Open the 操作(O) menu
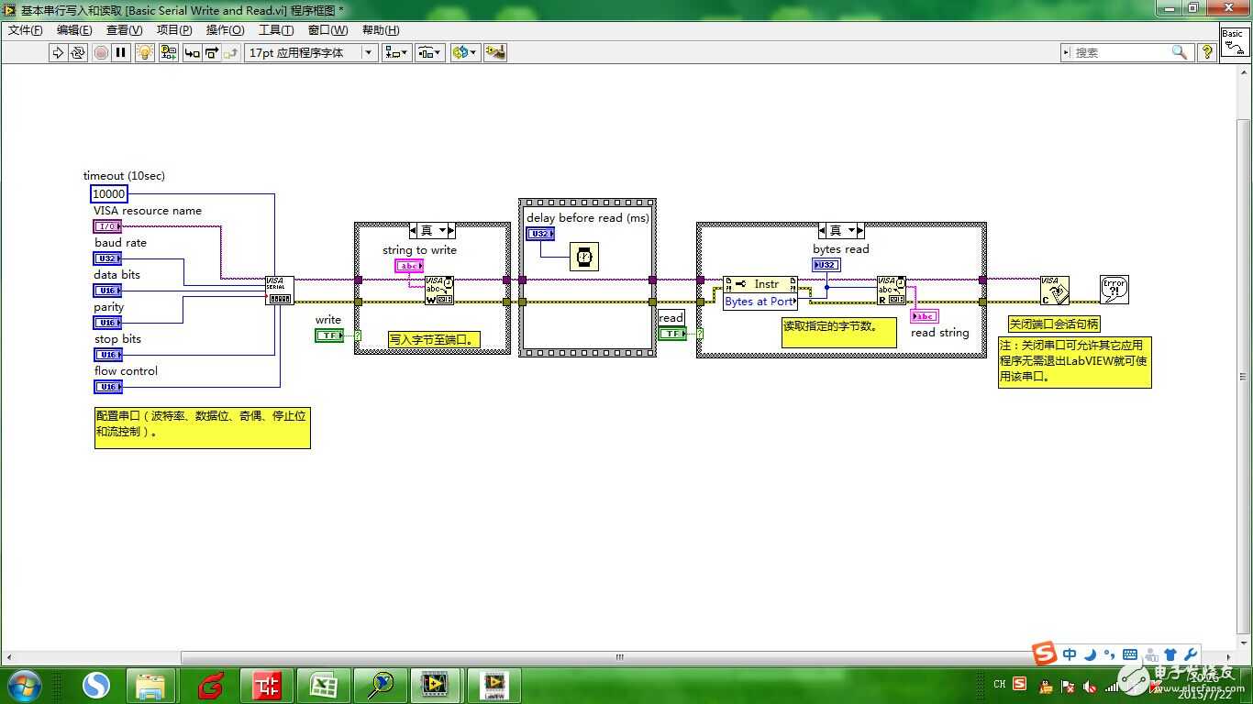Screen dimensions: 1253x704 [x=226, y=29]
